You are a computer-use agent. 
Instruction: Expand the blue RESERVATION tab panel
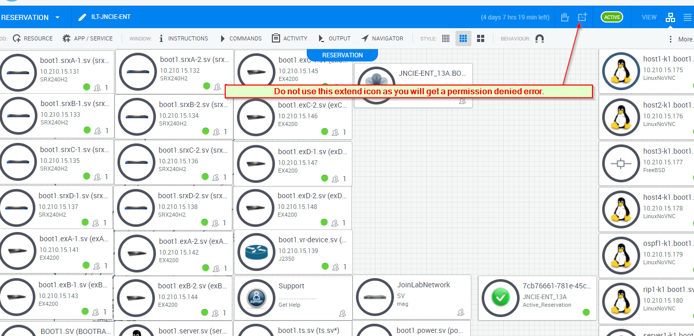(342, 55)
